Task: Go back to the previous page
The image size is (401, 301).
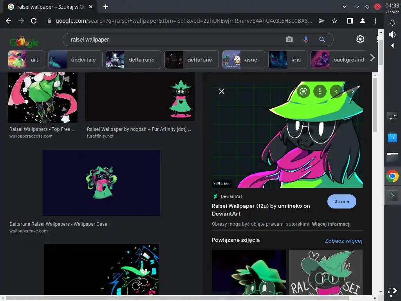Action: pyautogui.click(x=9, y=21)
